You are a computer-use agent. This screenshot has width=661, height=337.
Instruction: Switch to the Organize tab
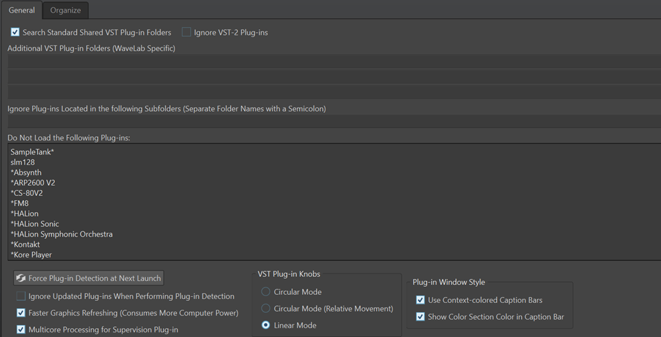tap(65, 10)
